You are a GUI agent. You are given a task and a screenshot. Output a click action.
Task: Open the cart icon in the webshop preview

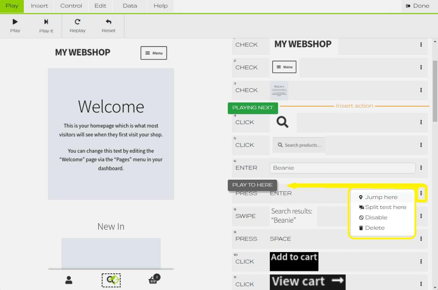coord(153,279)
